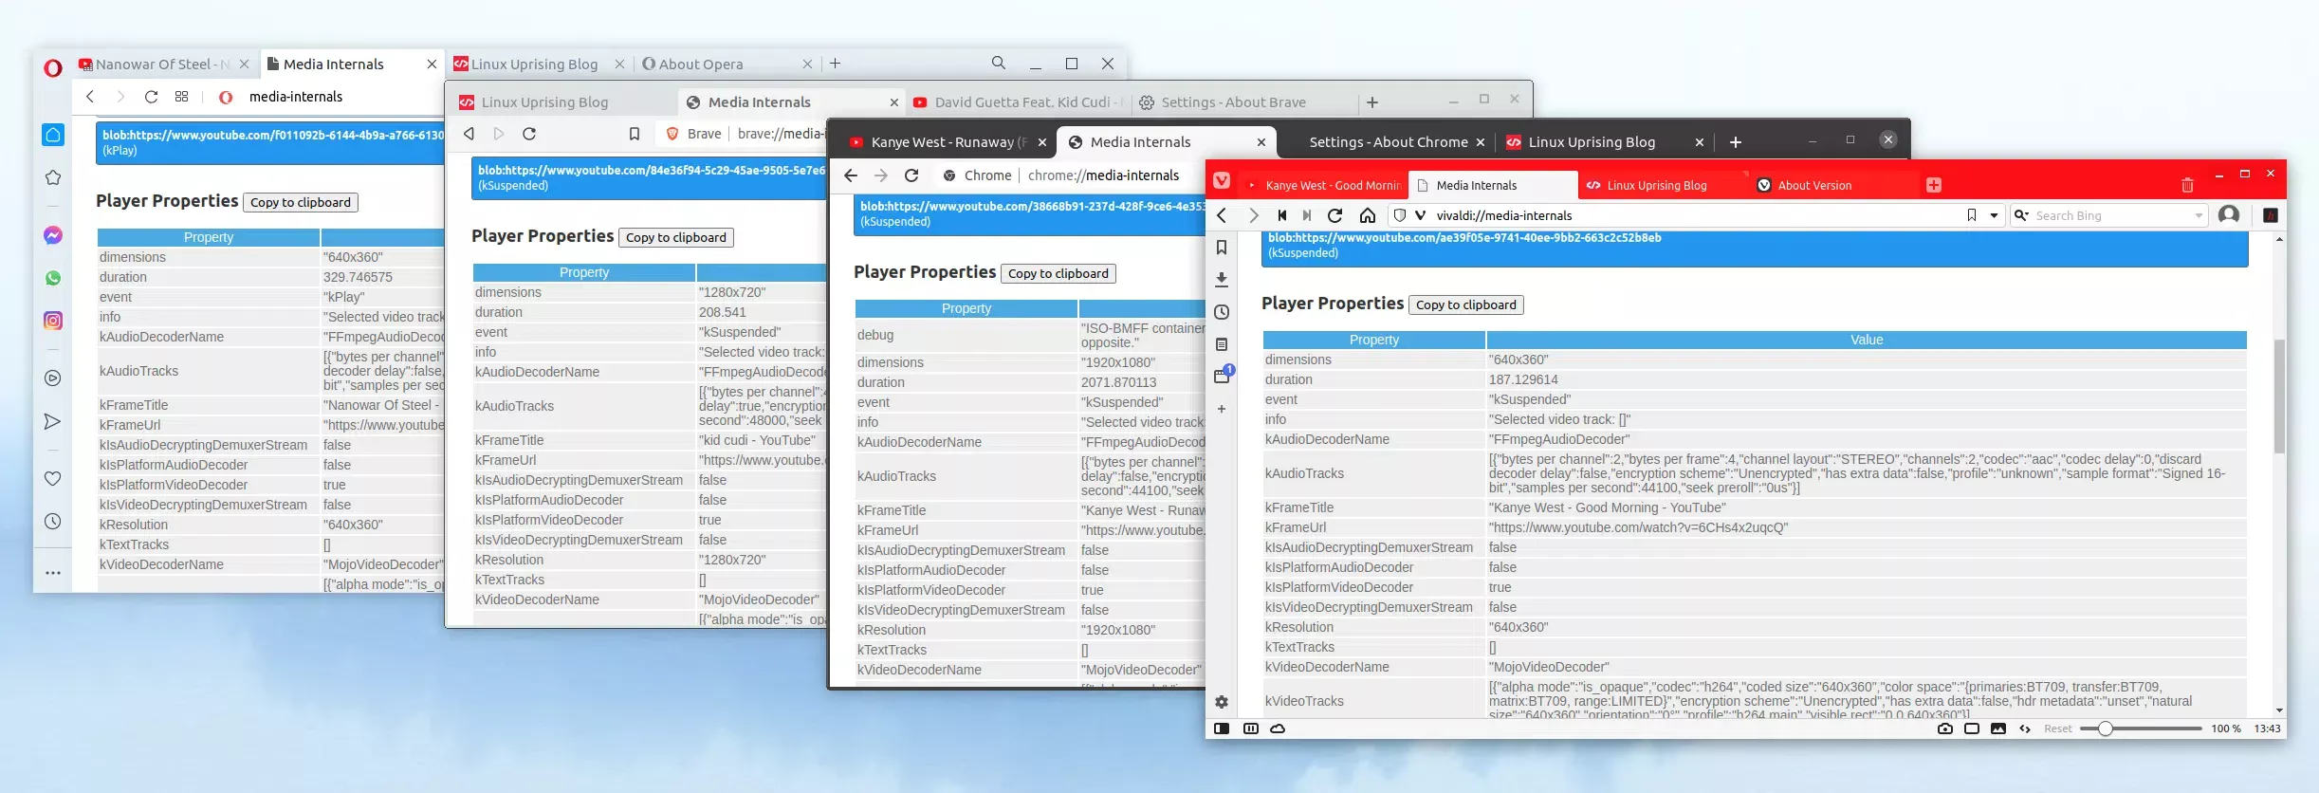Bookmark the Vivaldi page
Screen dimensions: 2319x793
[x=1972, y=215]
